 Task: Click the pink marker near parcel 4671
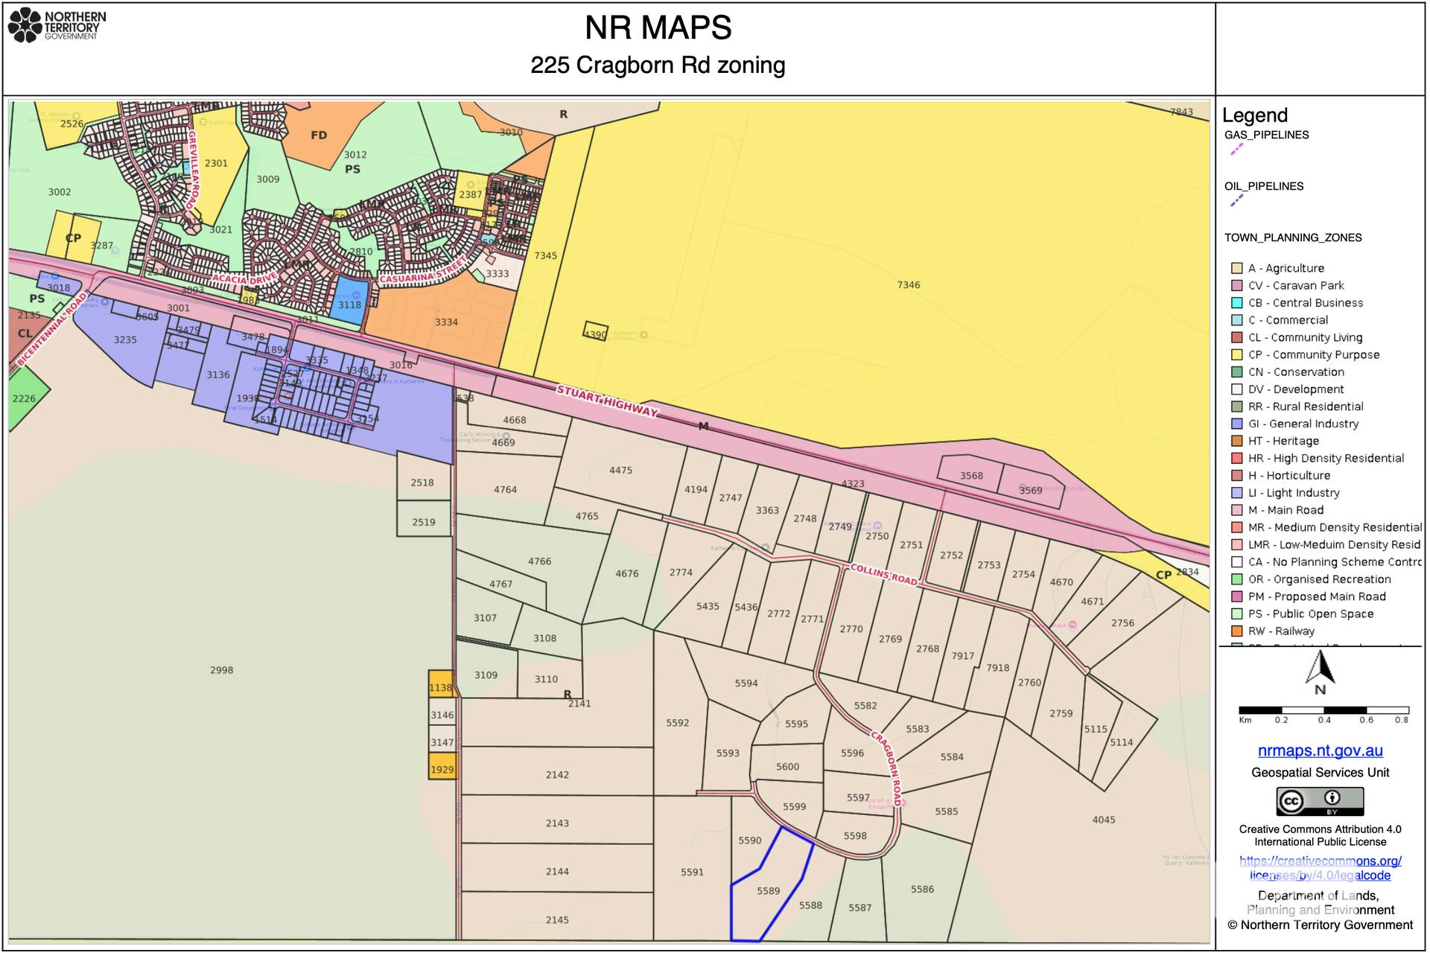pos(1072,625)
